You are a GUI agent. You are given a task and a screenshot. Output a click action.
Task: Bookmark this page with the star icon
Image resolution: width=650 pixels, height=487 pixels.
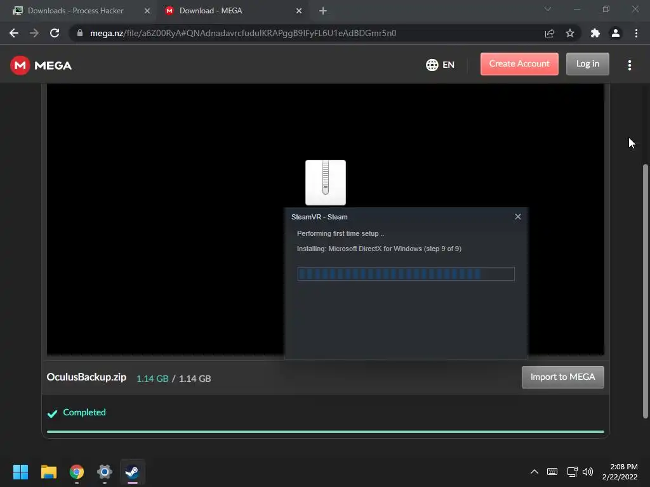[x=570, y=33]
